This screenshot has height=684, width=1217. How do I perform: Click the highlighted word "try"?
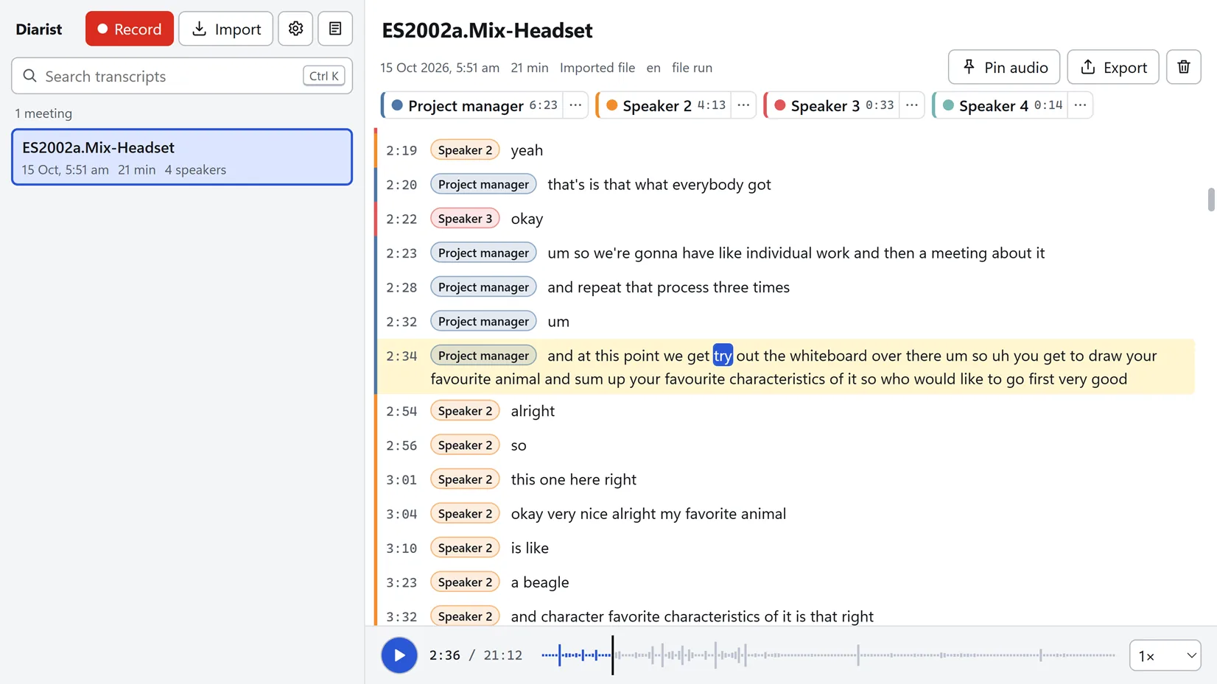click(723, 356)
